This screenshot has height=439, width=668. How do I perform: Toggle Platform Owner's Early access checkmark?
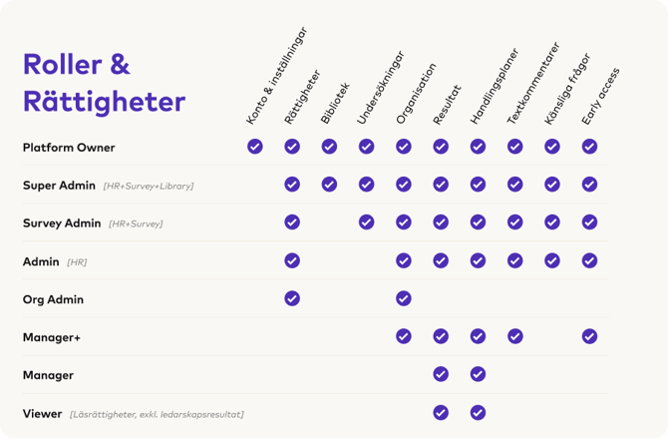pos(589,147)
